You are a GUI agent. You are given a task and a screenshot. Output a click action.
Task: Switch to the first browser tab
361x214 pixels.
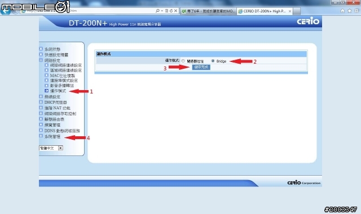208,11
